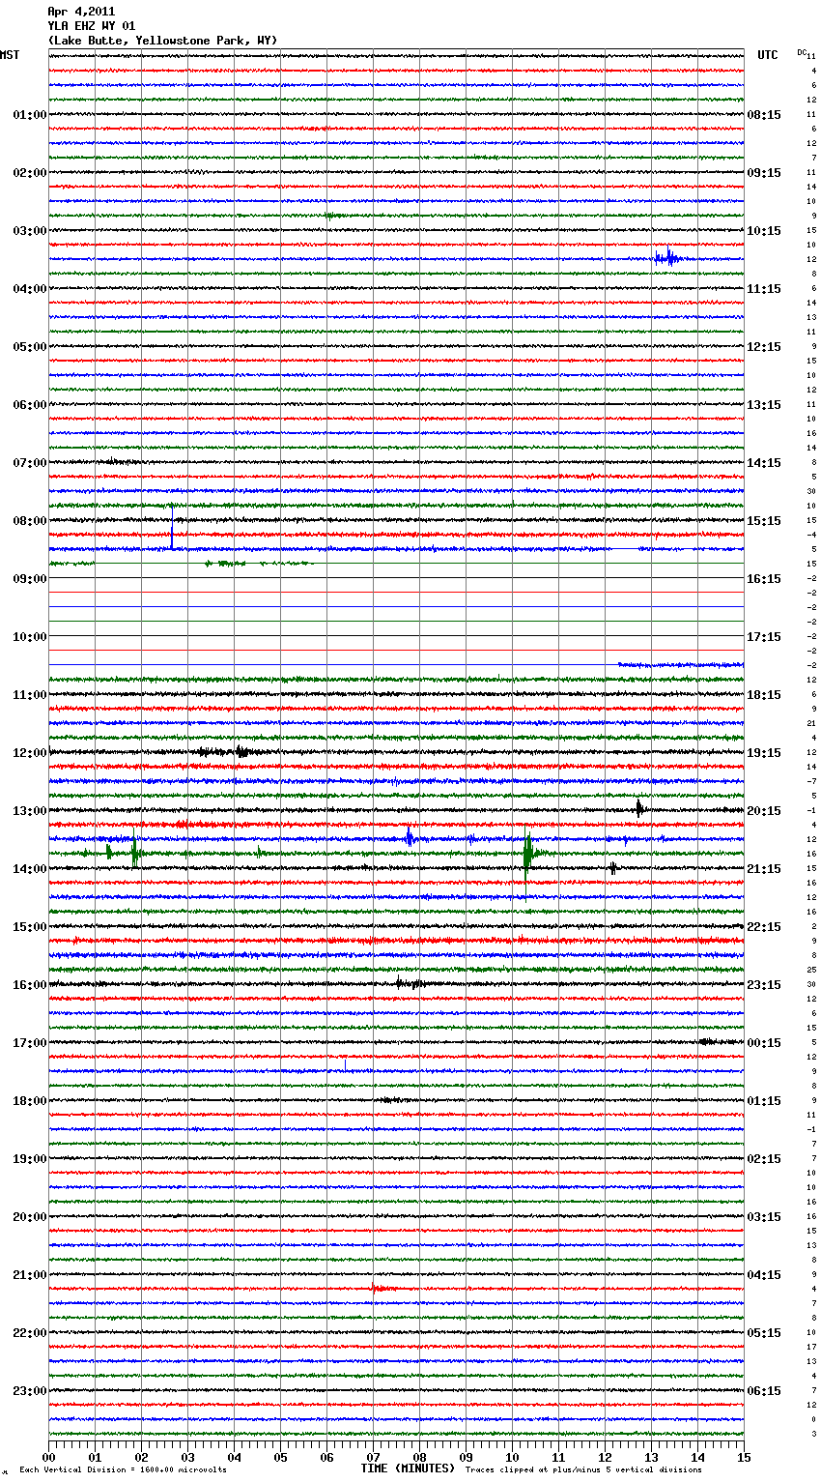Select the 09:00 MST hour label

click(29, 579)
